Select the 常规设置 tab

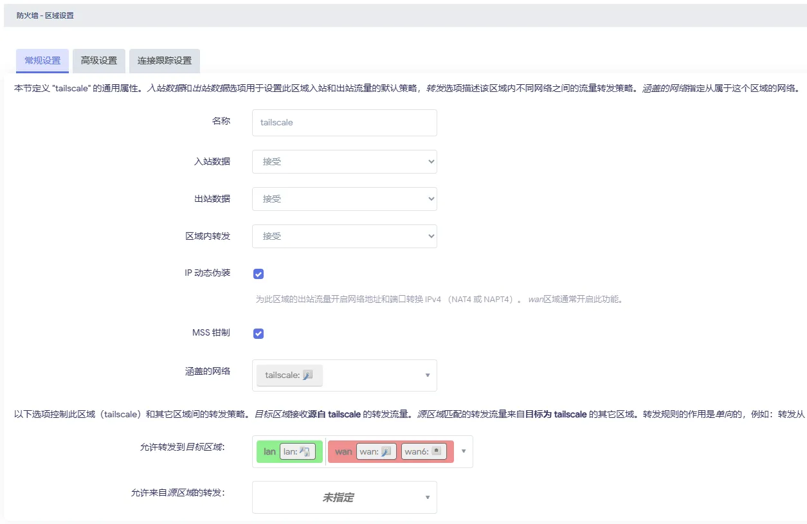click(42, 61)
